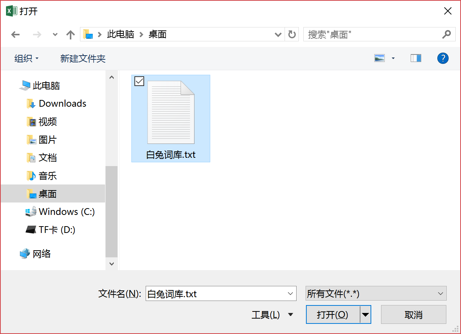
Task: Open the 打开 button split arrow
Action: (365, 314)
